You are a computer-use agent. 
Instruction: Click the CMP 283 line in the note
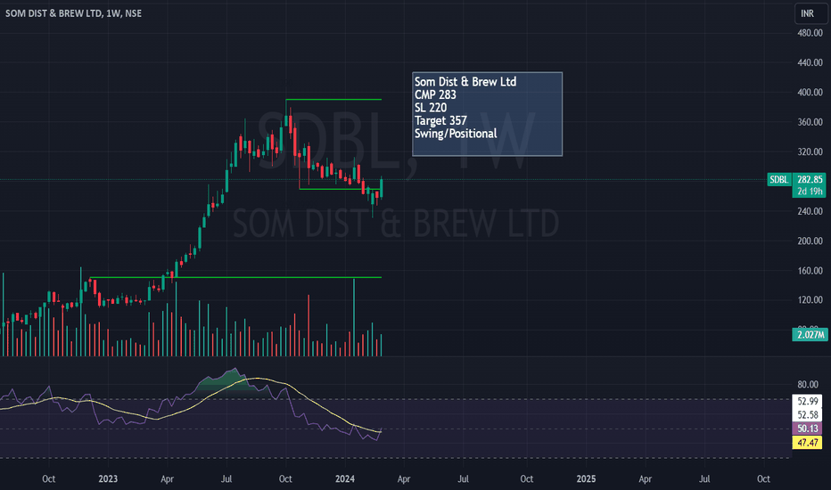coord(435,94)
